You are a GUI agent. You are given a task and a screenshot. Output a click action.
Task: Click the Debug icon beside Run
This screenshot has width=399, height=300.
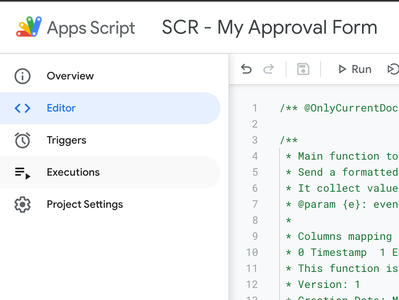click(393, 69)
